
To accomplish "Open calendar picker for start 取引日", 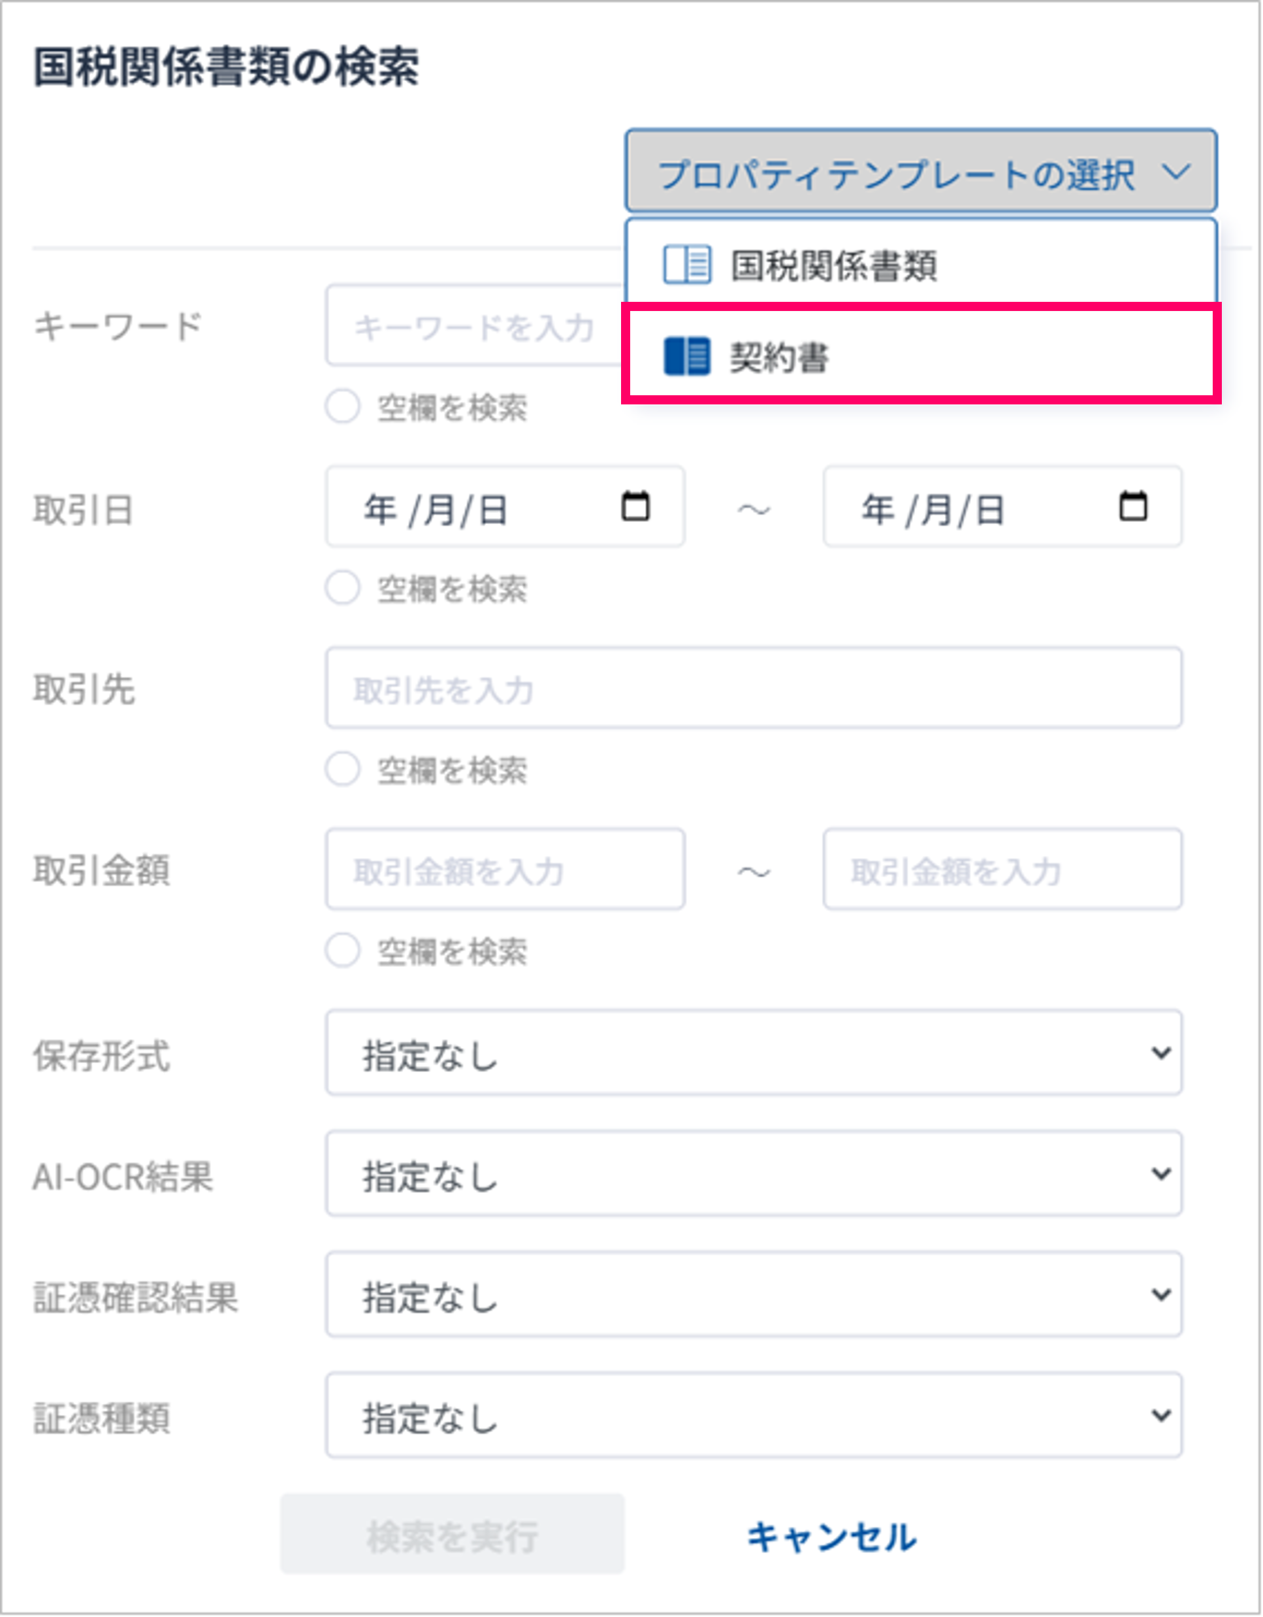I will [635, 506].
